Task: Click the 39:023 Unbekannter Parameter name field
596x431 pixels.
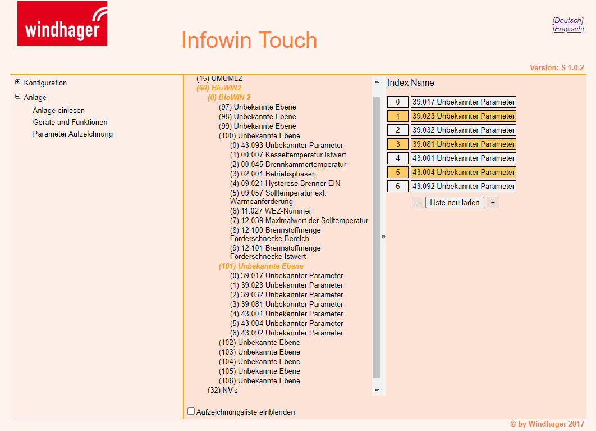Action: click(463, 116)
